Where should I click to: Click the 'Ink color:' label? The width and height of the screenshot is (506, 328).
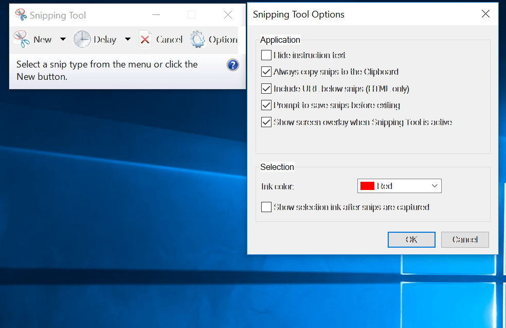278,186
